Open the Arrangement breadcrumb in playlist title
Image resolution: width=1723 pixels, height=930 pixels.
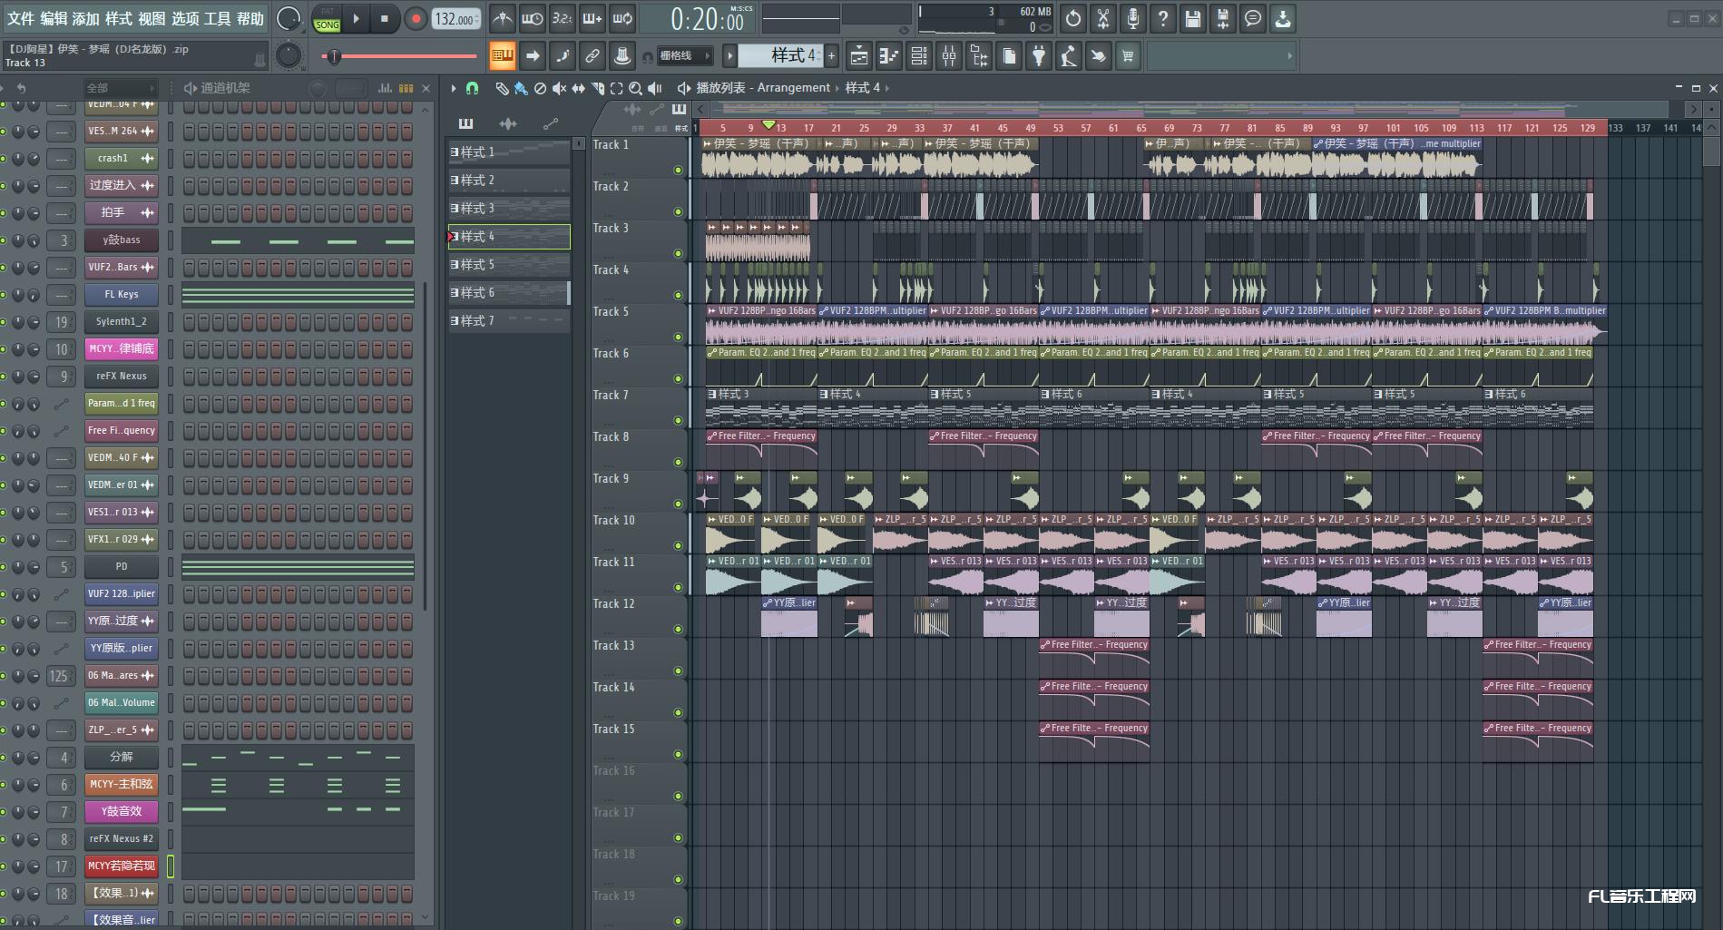coord(794,88)
